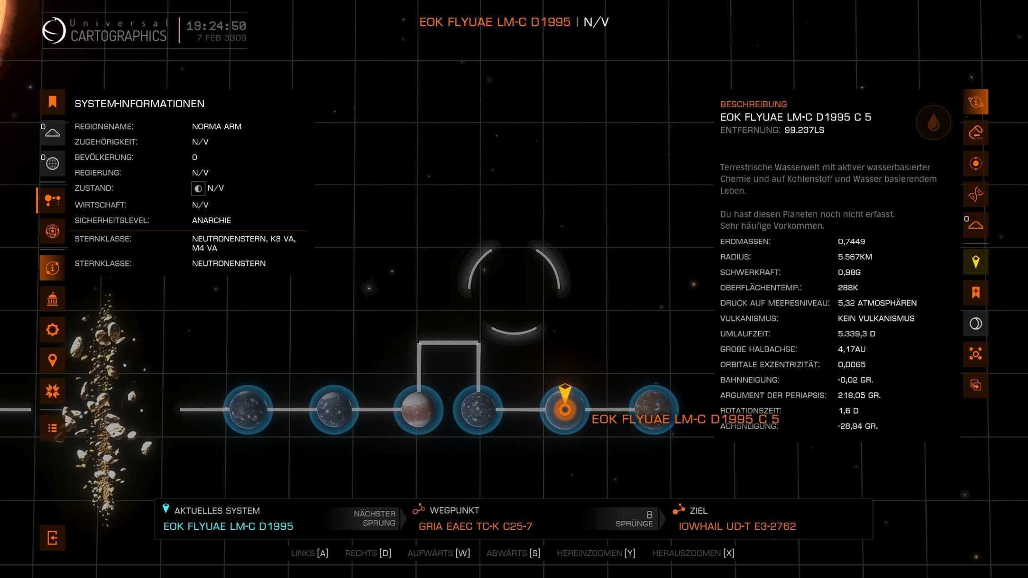
Task: Open bookmarks via the left bookmark icon
Action: click(52, 102)
